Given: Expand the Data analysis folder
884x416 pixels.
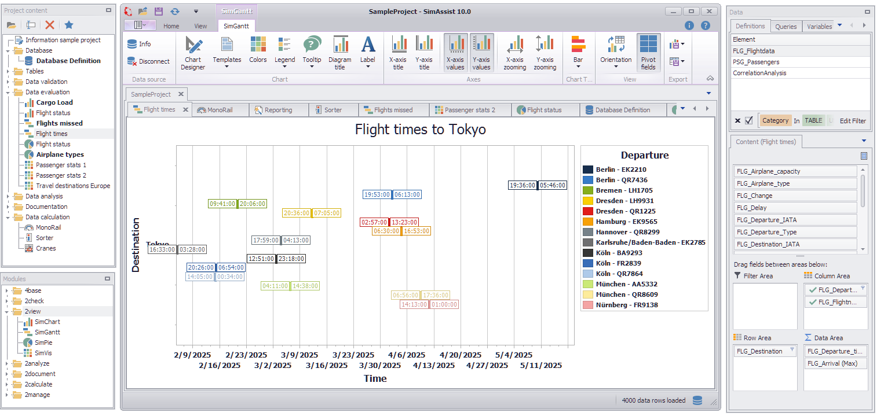Looking at the screenshot, I should tap(8, 196).
